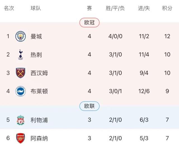Click the Brighton club badge icon
The image size is (179, 148).
pos(21,91)
